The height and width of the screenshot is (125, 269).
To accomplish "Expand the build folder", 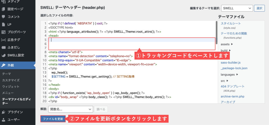I will pos(226,51).
